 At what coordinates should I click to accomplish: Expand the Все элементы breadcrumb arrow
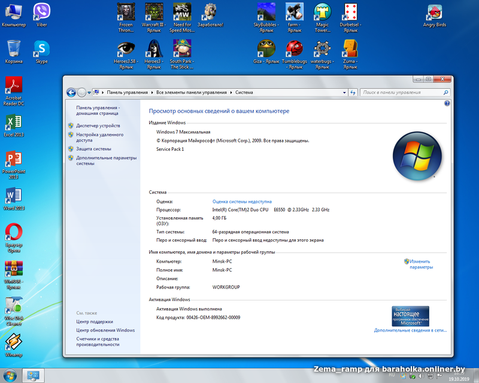coord(231,92)
